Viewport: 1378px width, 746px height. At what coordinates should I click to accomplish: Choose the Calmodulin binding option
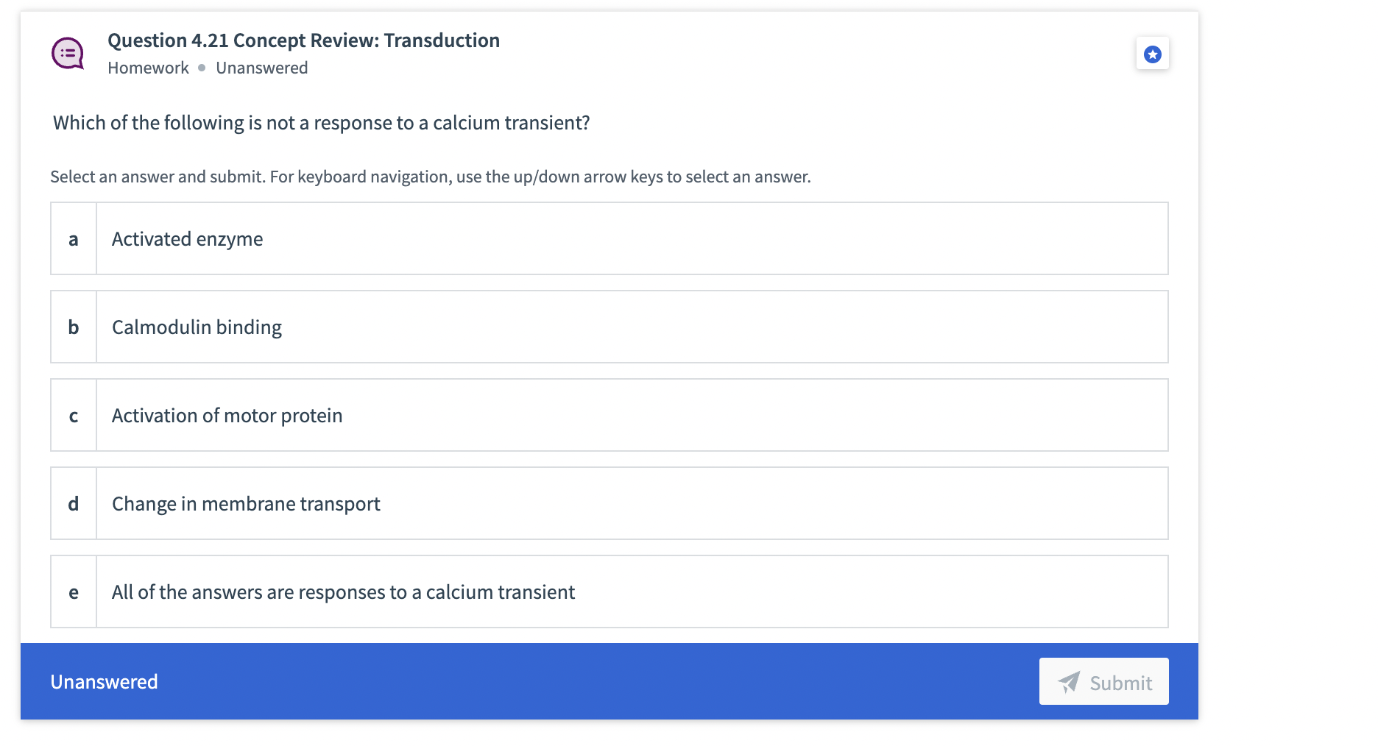pos(609,327)
